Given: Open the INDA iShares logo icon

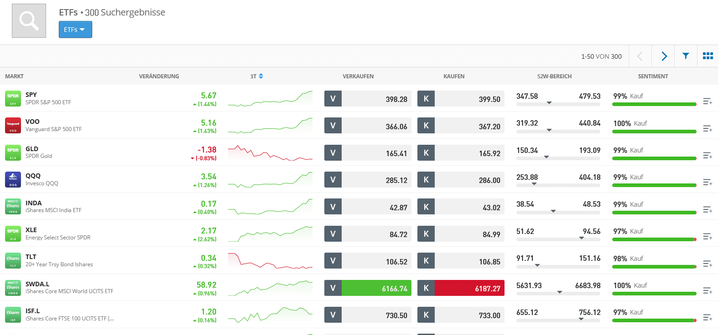Looking at the screenshot, I should [13, 207].
